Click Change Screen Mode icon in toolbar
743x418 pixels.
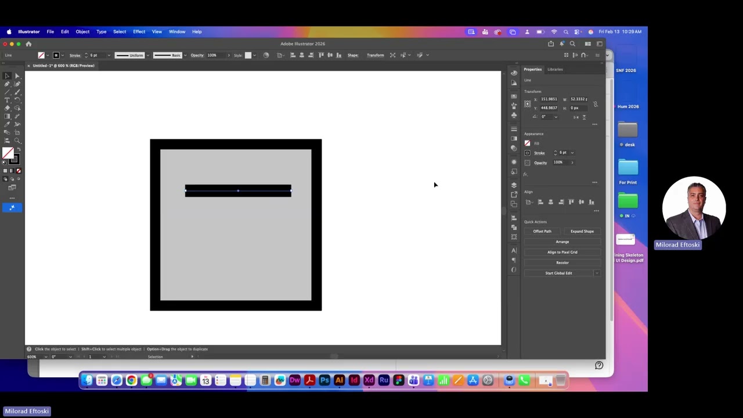pyautogui.click(x=12, y=187)
